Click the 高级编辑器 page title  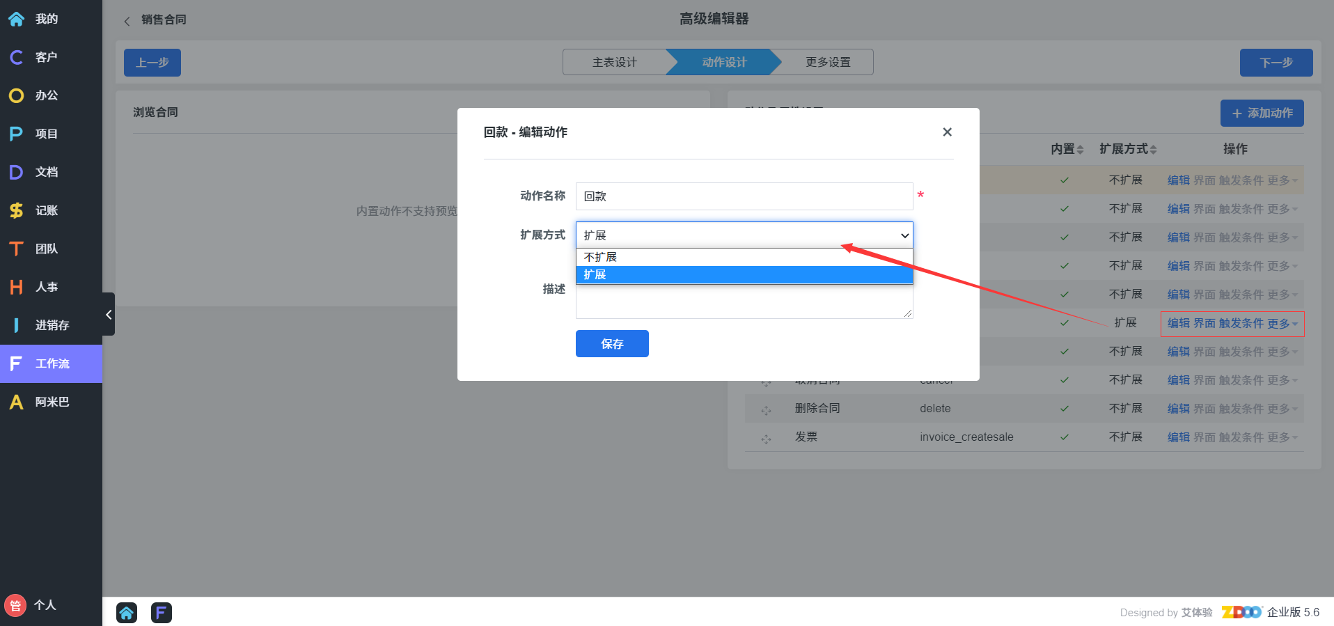(714, 19)
